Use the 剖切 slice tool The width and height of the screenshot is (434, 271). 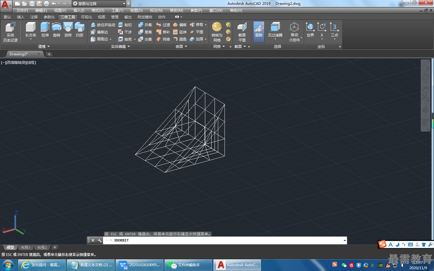(125, 25)
